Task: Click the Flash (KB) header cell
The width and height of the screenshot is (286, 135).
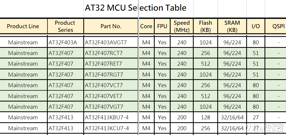Action: click(x=205, y=26)
